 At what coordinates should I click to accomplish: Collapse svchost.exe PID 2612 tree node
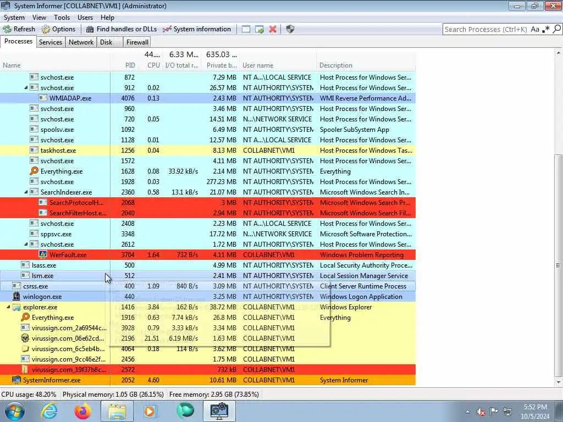tap(26, 245)
